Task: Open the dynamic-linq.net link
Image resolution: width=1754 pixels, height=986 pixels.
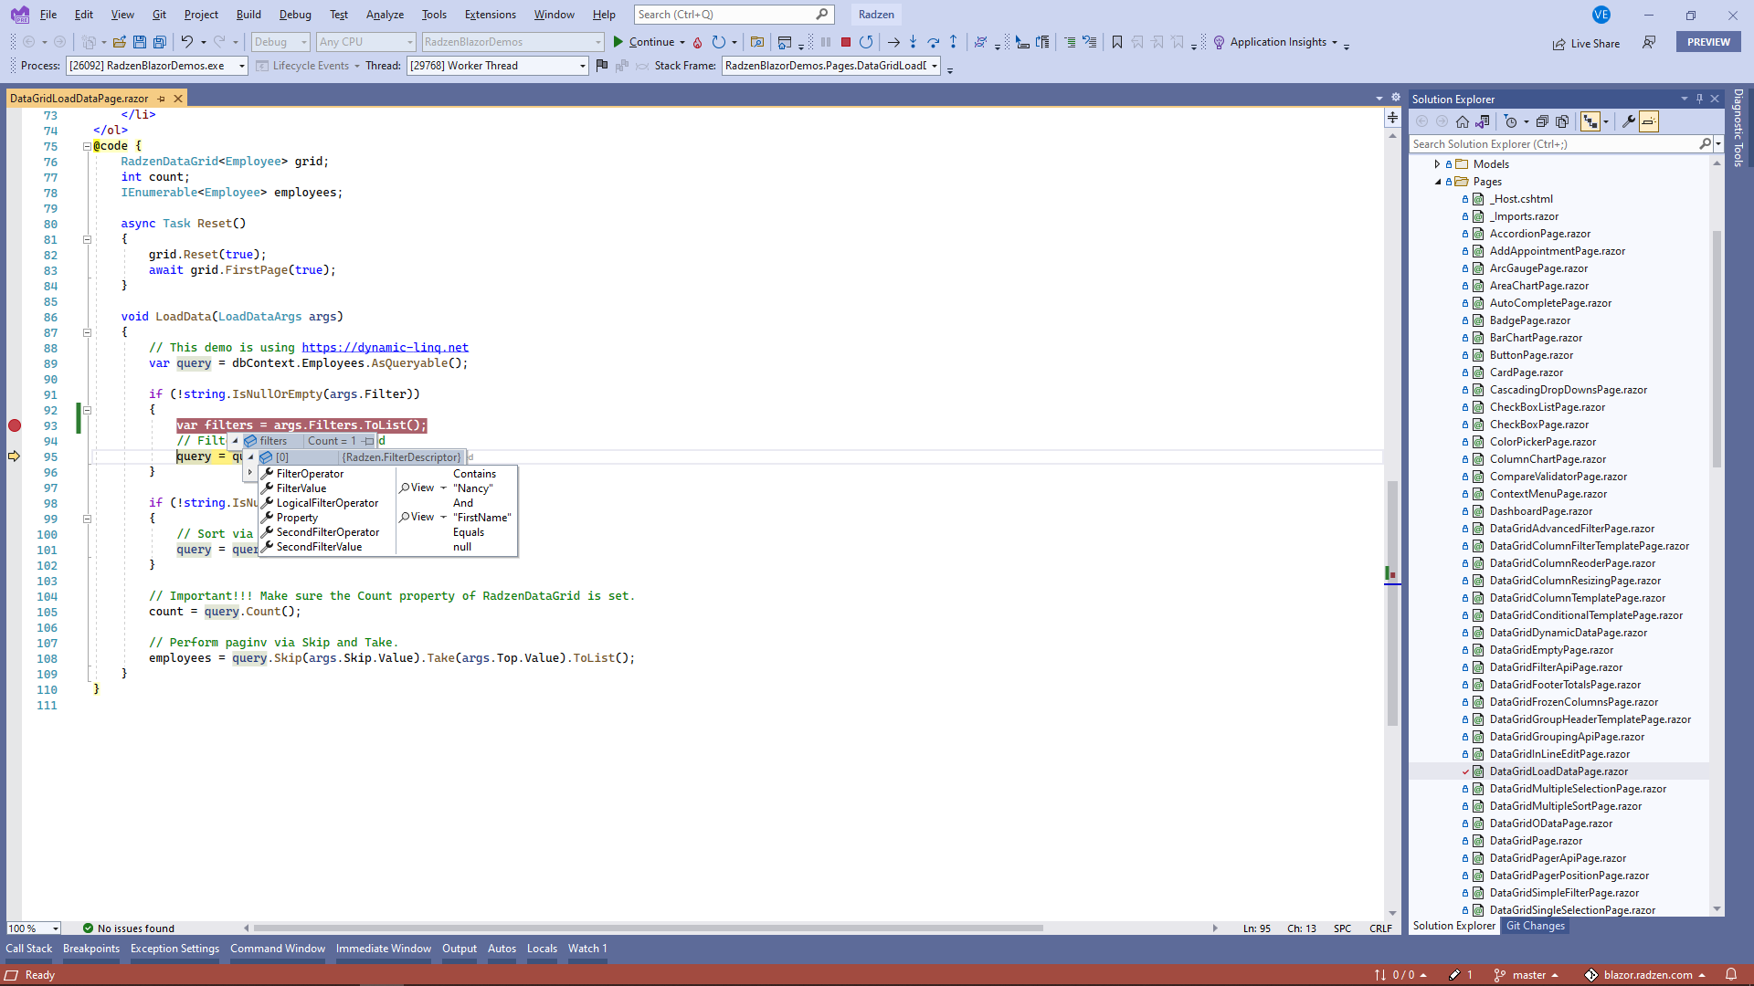Action: coord(385,348)
